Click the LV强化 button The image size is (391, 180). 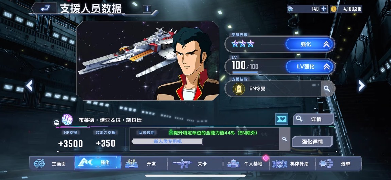click(309, 67)
